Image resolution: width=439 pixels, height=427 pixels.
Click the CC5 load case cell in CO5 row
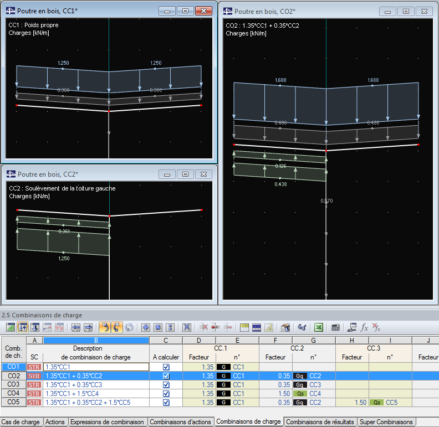point(390,403)
